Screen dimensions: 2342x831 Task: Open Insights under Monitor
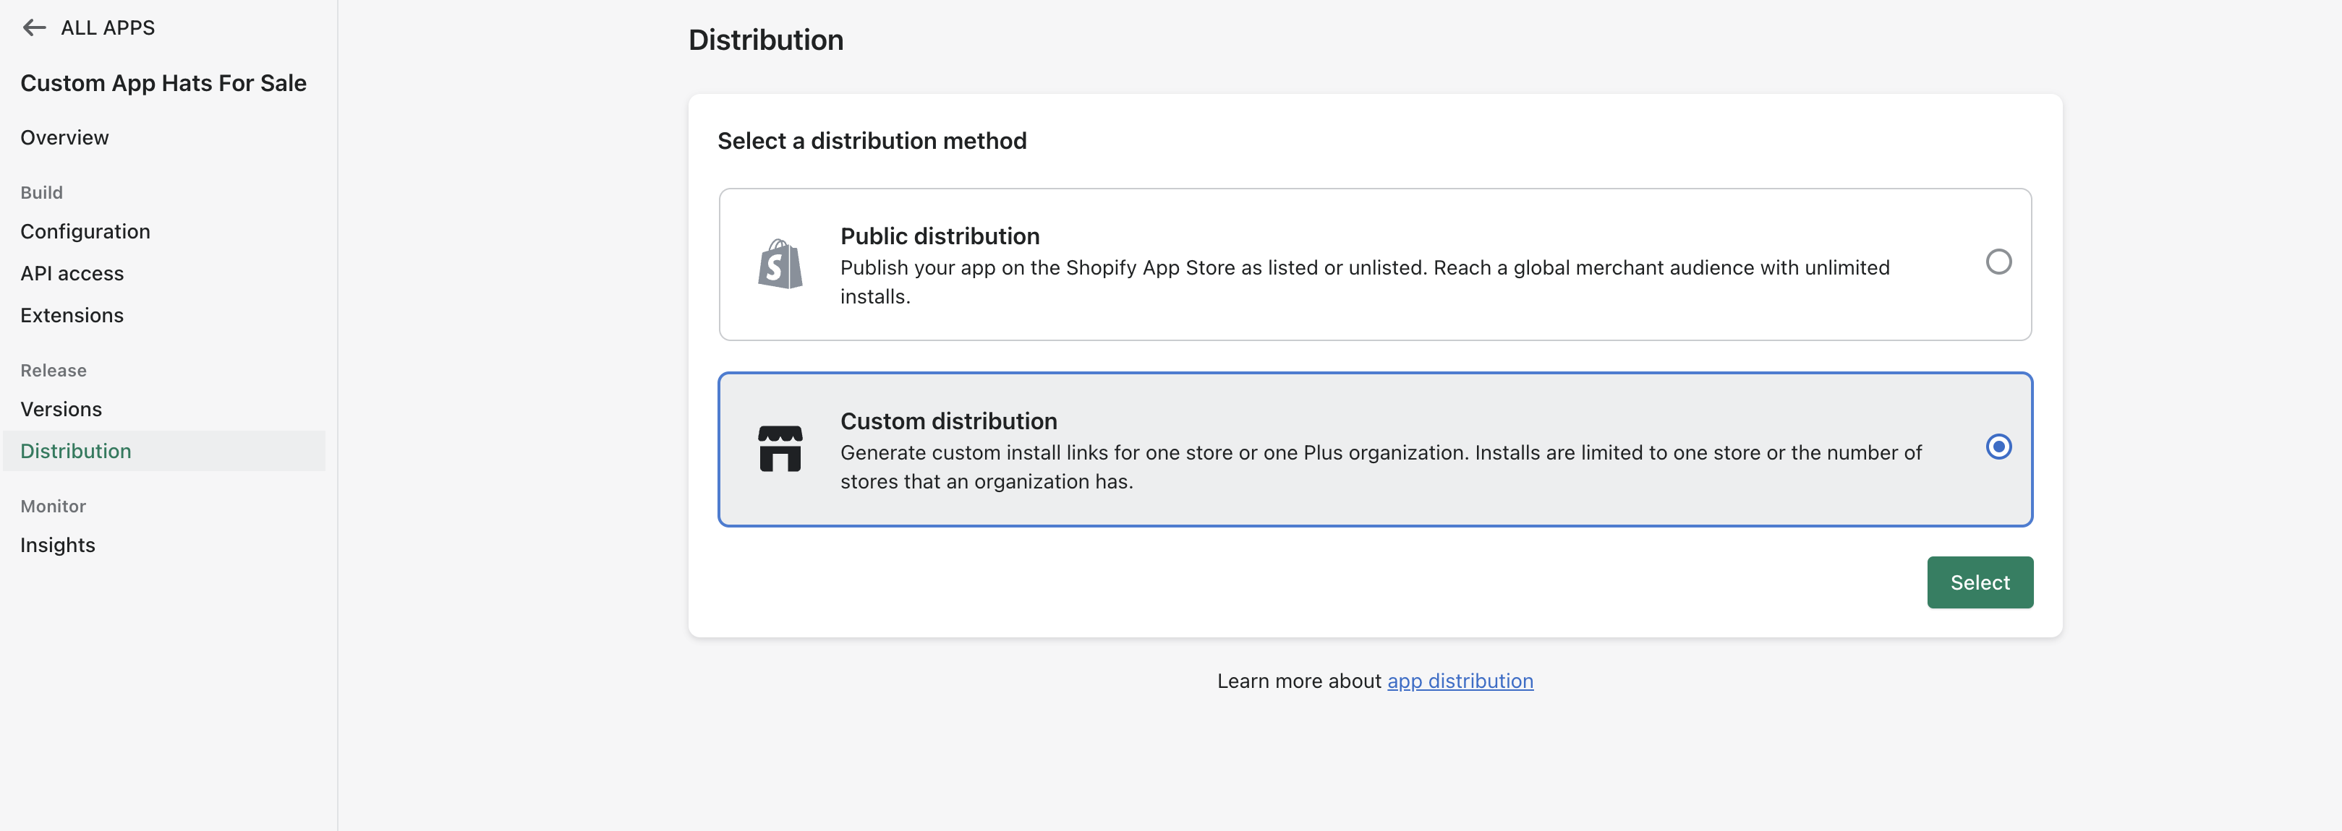click(x=57, y=545)
